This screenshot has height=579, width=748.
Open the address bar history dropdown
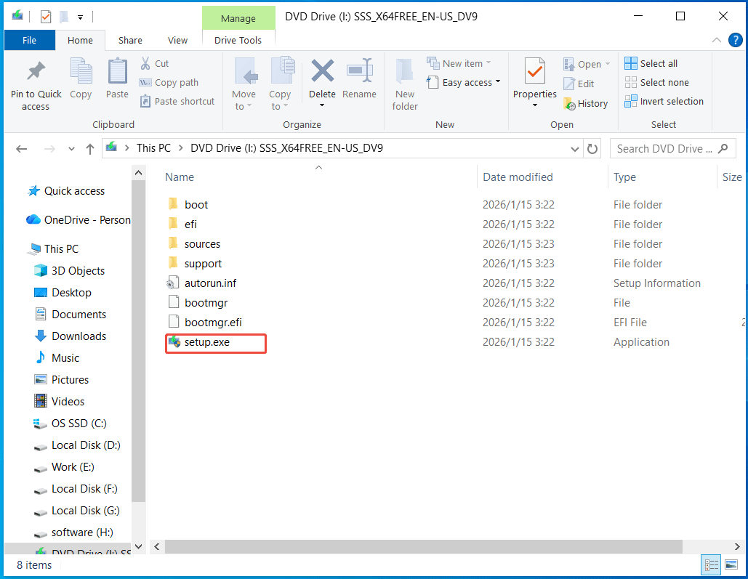pos(575,149)
